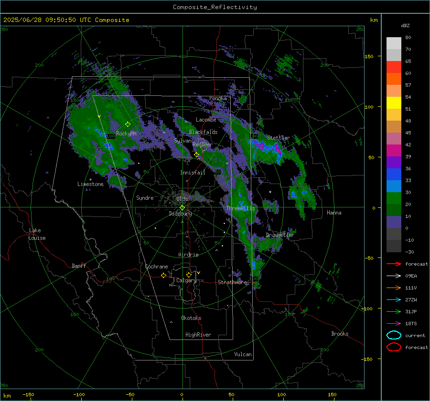The width and height of the screenshot is (430, 401).
Task: Click the Limestone label
Action: [x=90, y=184]
